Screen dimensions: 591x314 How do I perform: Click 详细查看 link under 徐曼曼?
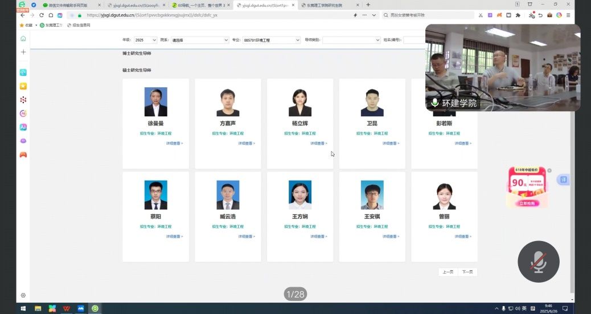click(174, 144)
